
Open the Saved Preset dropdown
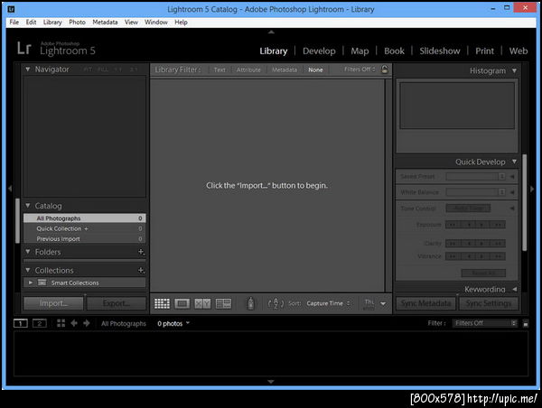[476, 177]
